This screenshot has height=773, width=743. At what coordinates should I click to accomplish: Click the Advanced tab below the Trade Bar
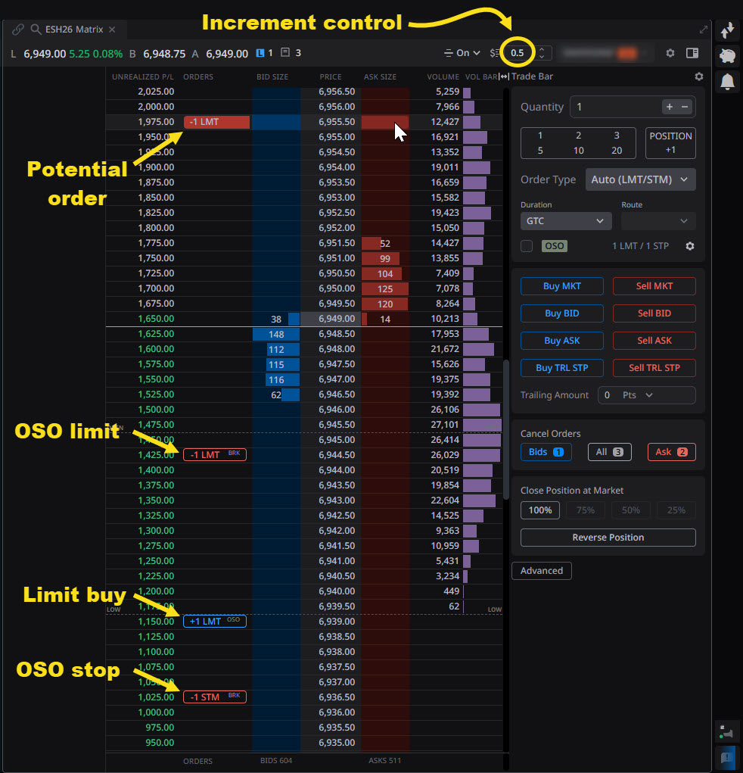coord(541,571)
